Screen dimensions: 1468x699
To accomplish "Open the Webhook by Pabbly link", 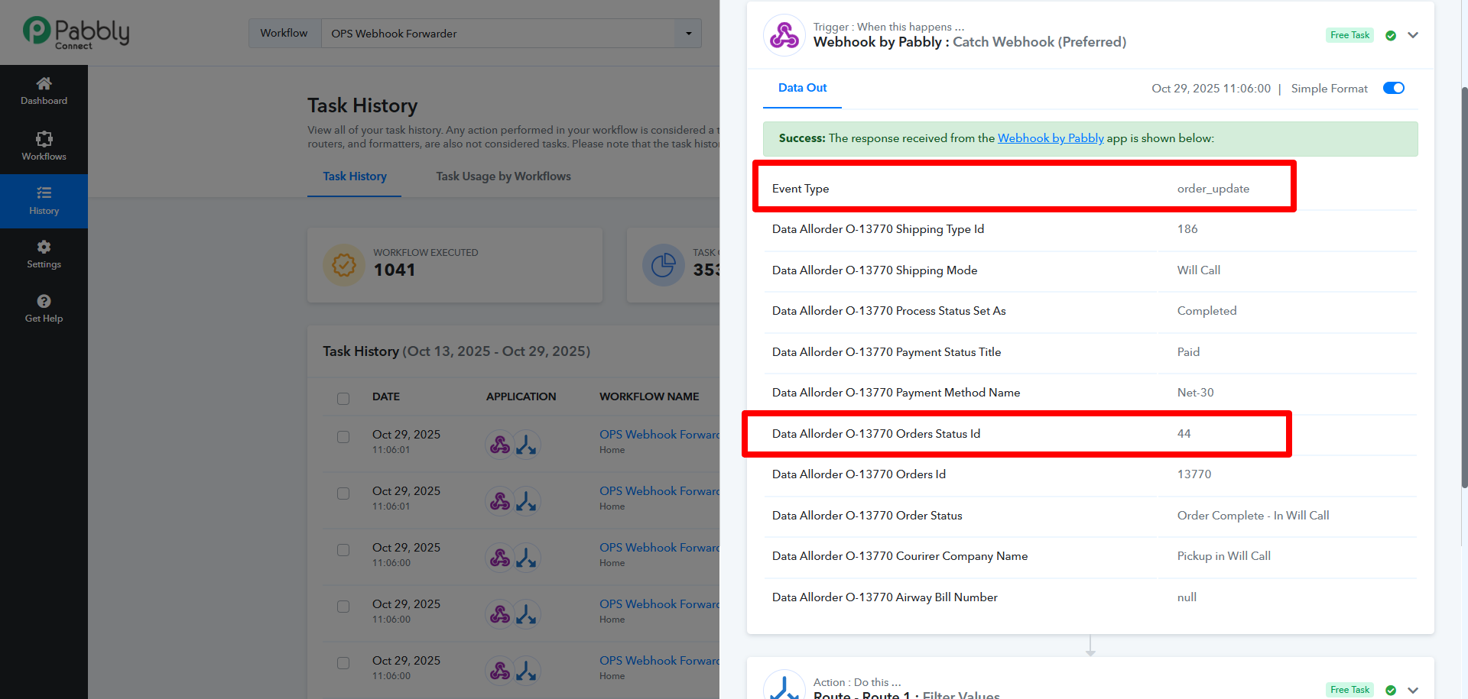I will pyautogui.click(x=1050, y=138).
